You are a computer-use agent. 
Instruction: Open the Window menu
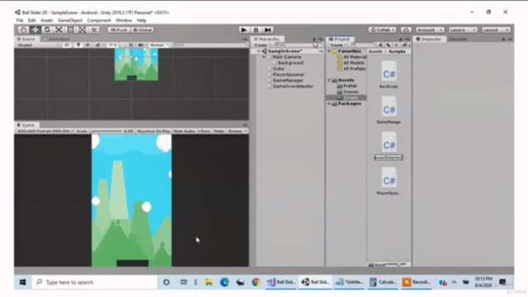click(124, 20)
